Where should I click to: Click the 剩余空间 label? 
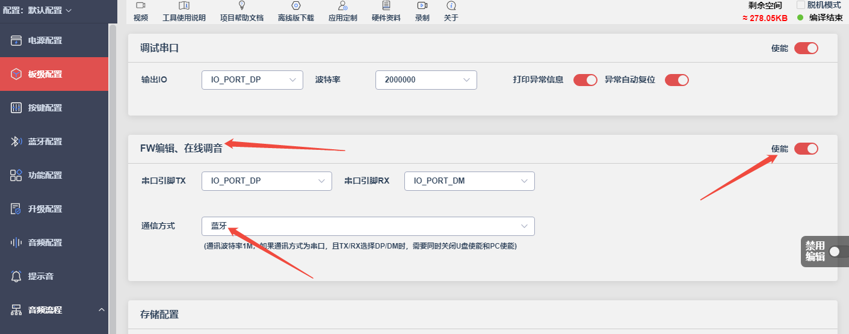[765, 5]
